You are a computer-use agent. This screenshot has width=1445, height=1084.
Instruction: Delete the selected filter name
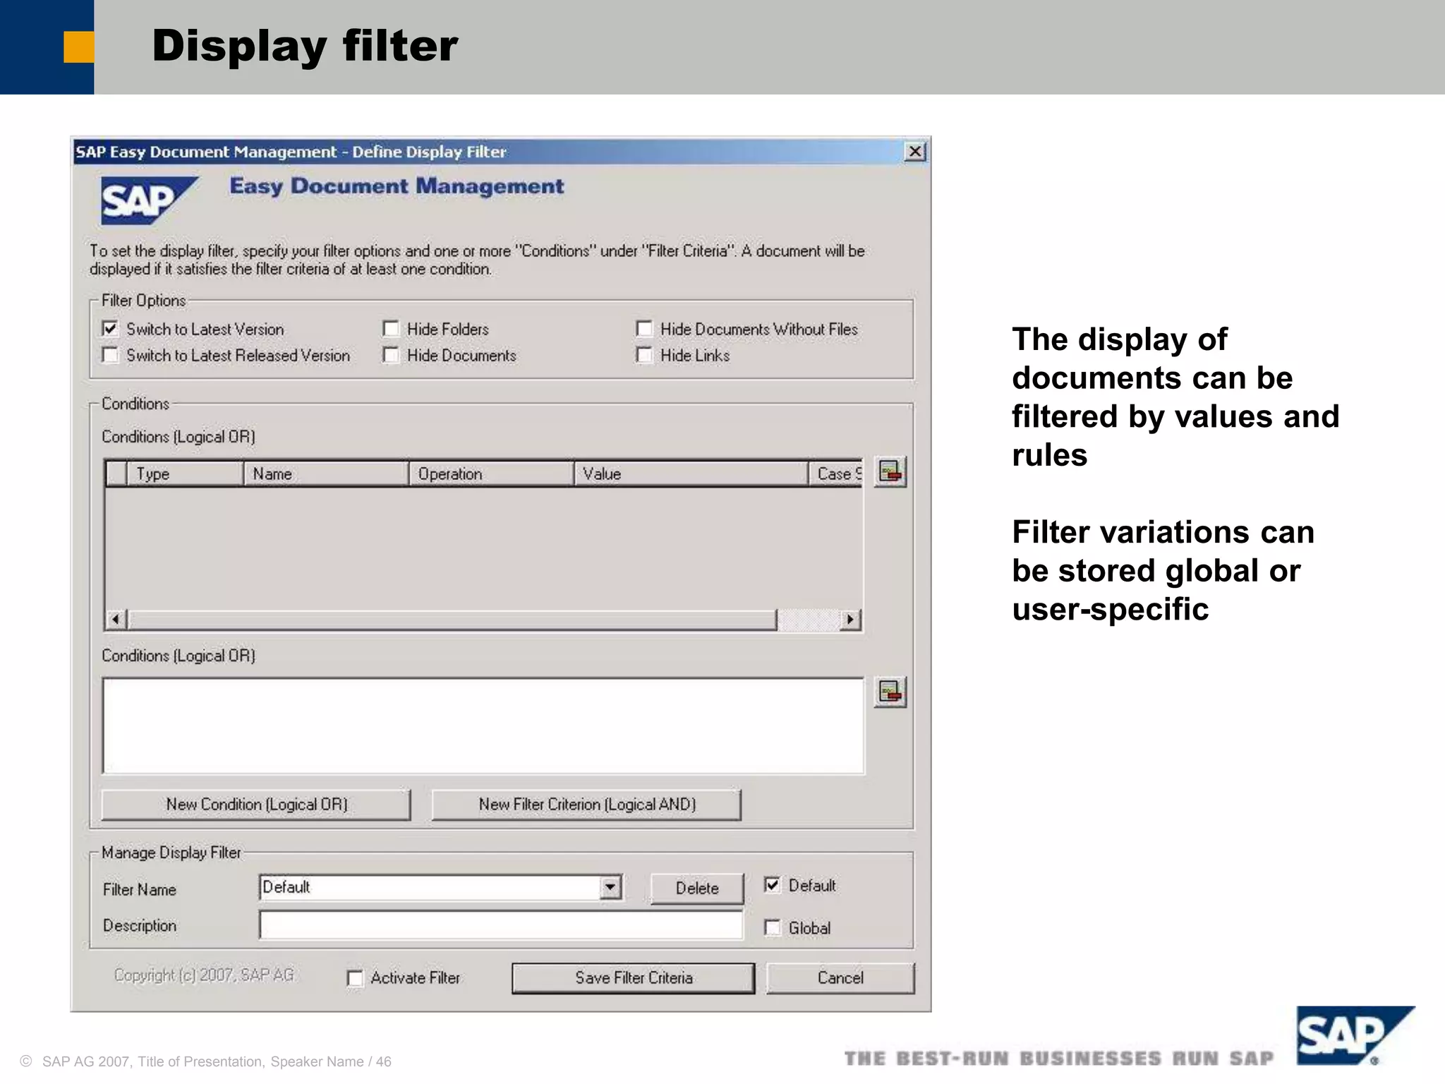(x=697, y=889)
